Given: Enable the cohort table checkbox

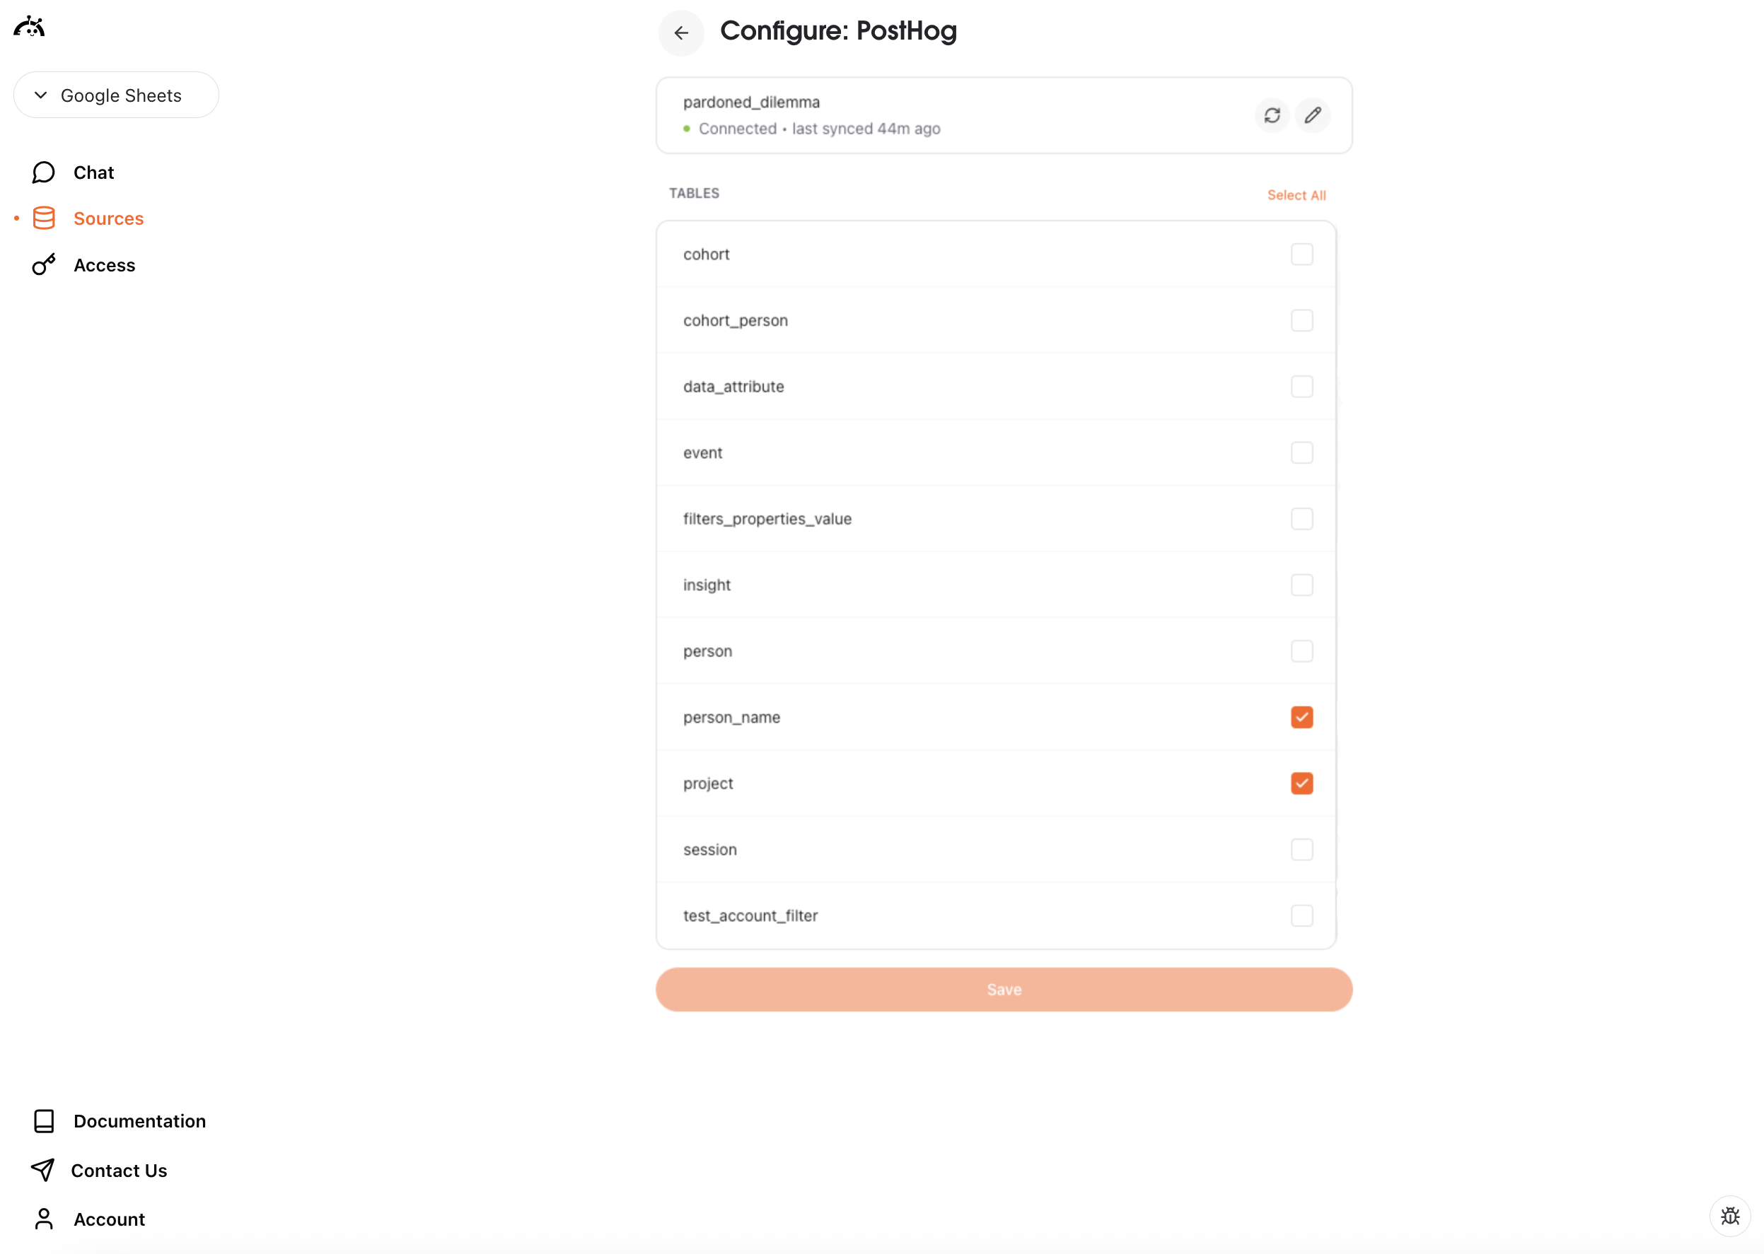Looking at the screenshot, I should click(x=1302, y=254).
